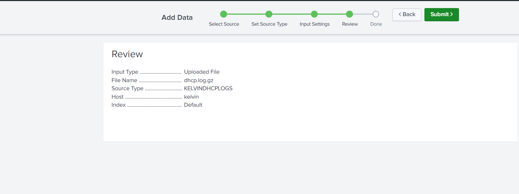
Task: Click the Review step label
Action: click(x=350, y=24)
